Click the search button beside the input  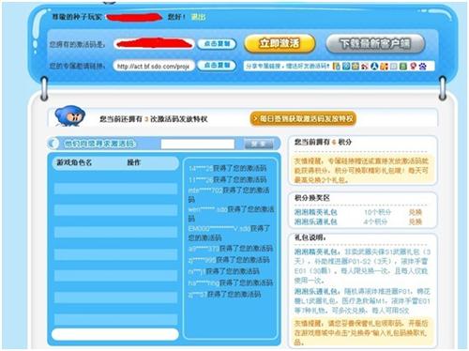coord(258,145)
